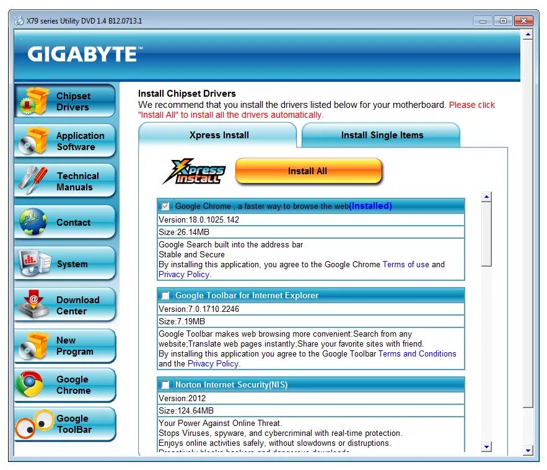Minimize the X79 Utility DVD window

click(483, 21)
